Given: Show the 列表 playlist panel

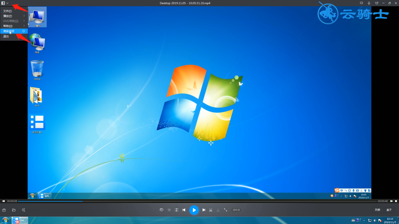Looking at the screenshot, I should pyautogui.click(x=377, y=210).
